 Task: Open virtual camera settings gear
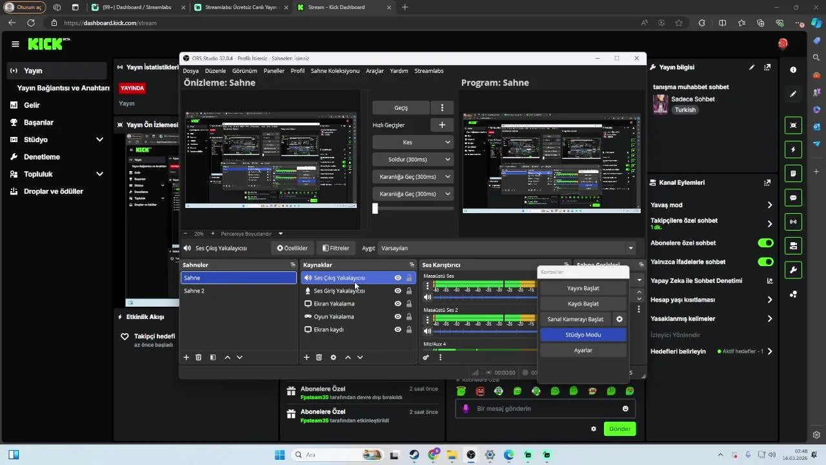[619, 319]
